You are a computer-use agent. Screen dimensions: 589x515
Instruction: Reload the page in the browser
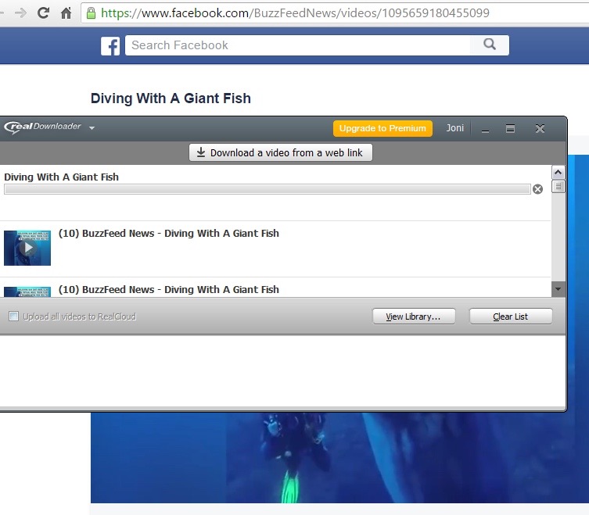pyautogui.click(x=43, y=13)
